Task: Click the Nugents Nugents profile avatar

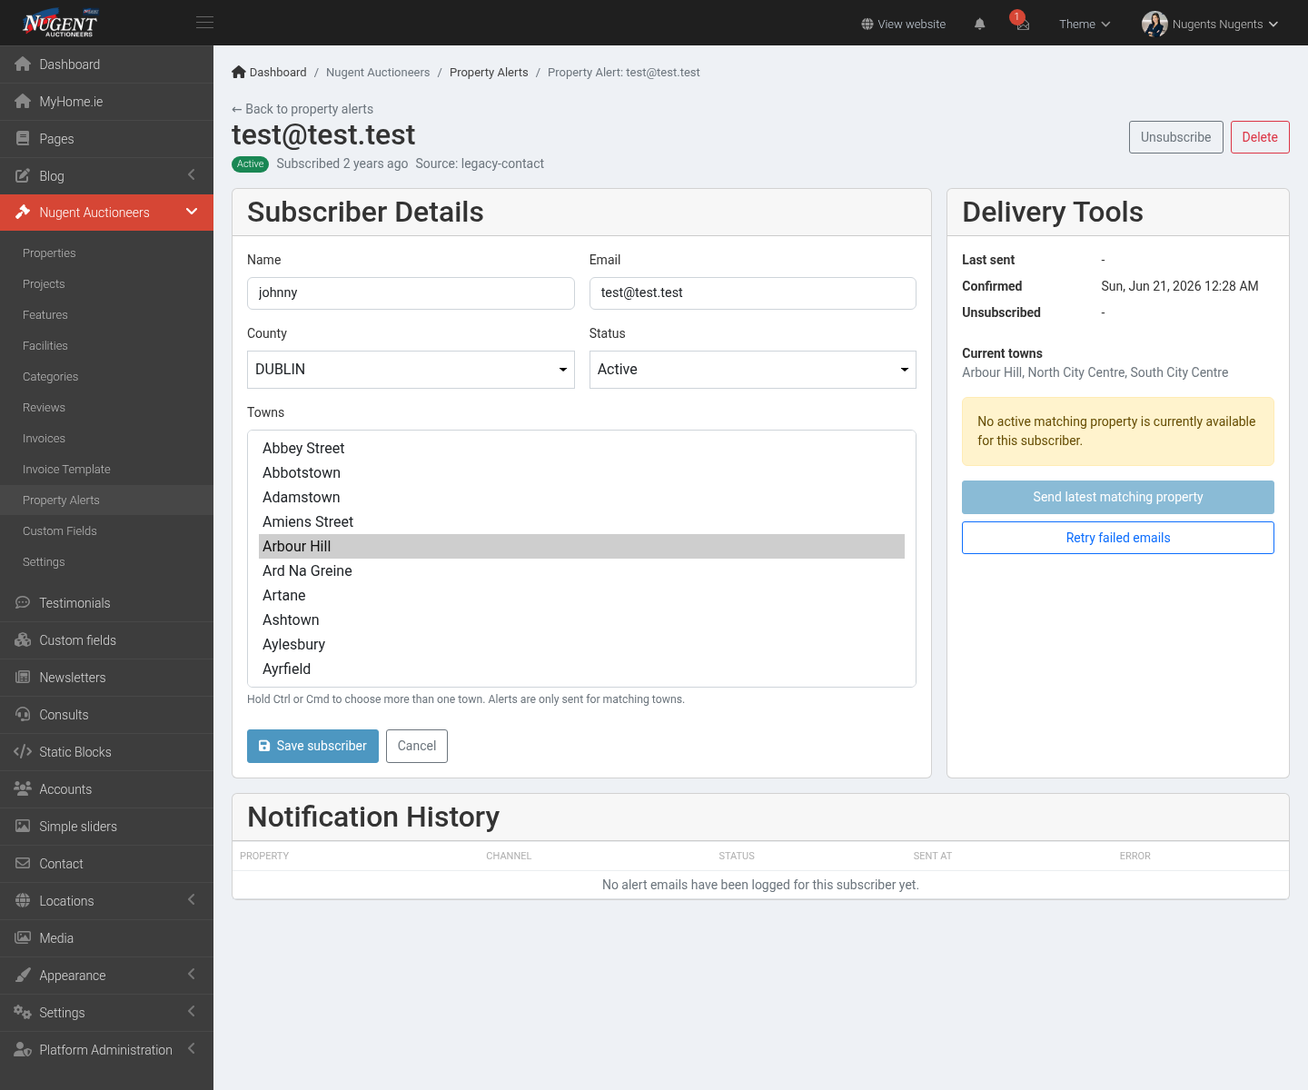Action: pos(1154,24)
